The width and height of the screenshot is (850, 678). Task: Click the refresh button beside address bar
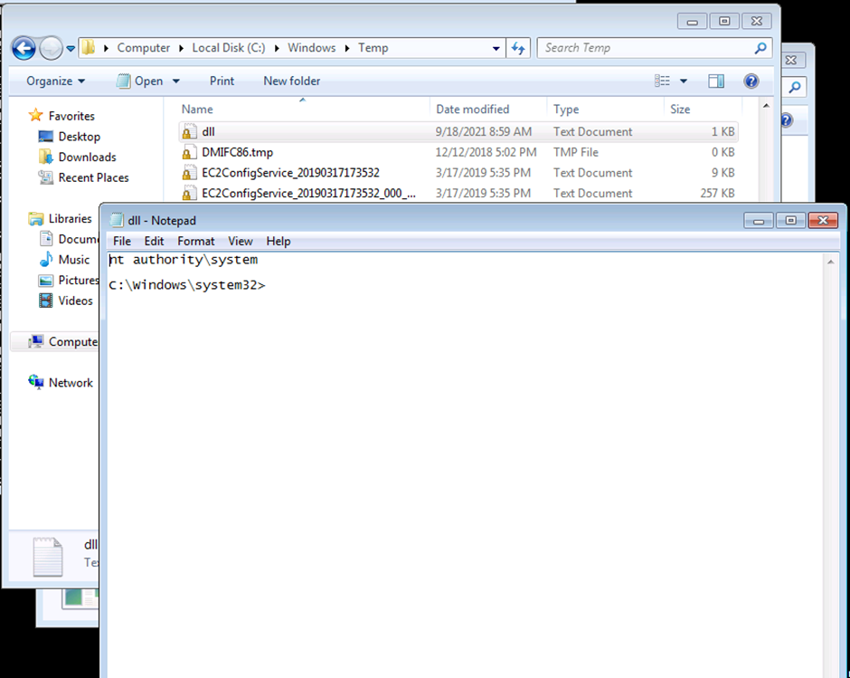click(519, 48)
